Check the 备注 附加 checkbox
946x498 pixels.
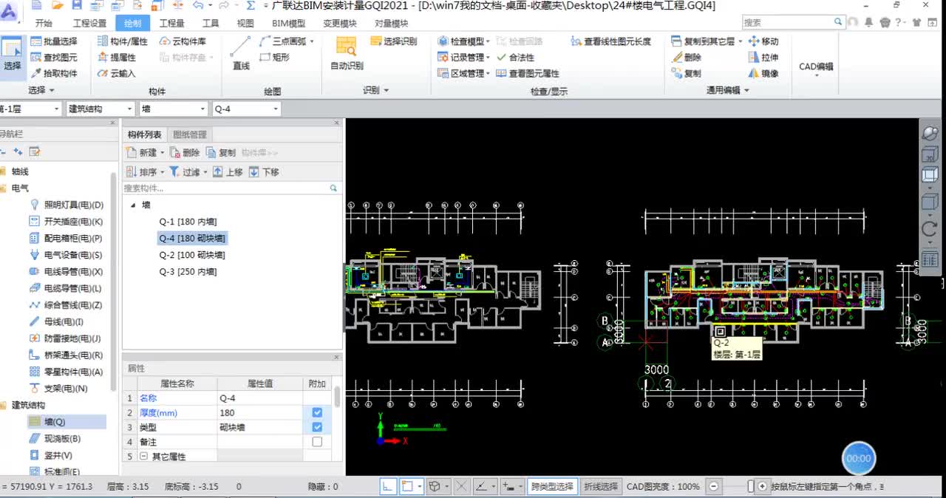click(317, 442)
